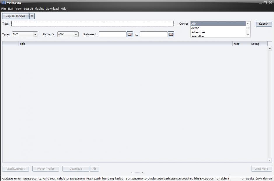This screenshot has height=181, width=274.
Task: Click the Released end date field
Action: [154, 34]
